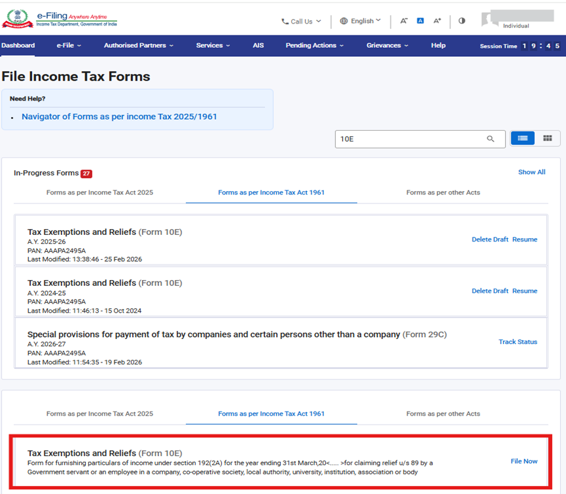Switch to list view layout
This screenshot has width=566, height=494.
522,138
